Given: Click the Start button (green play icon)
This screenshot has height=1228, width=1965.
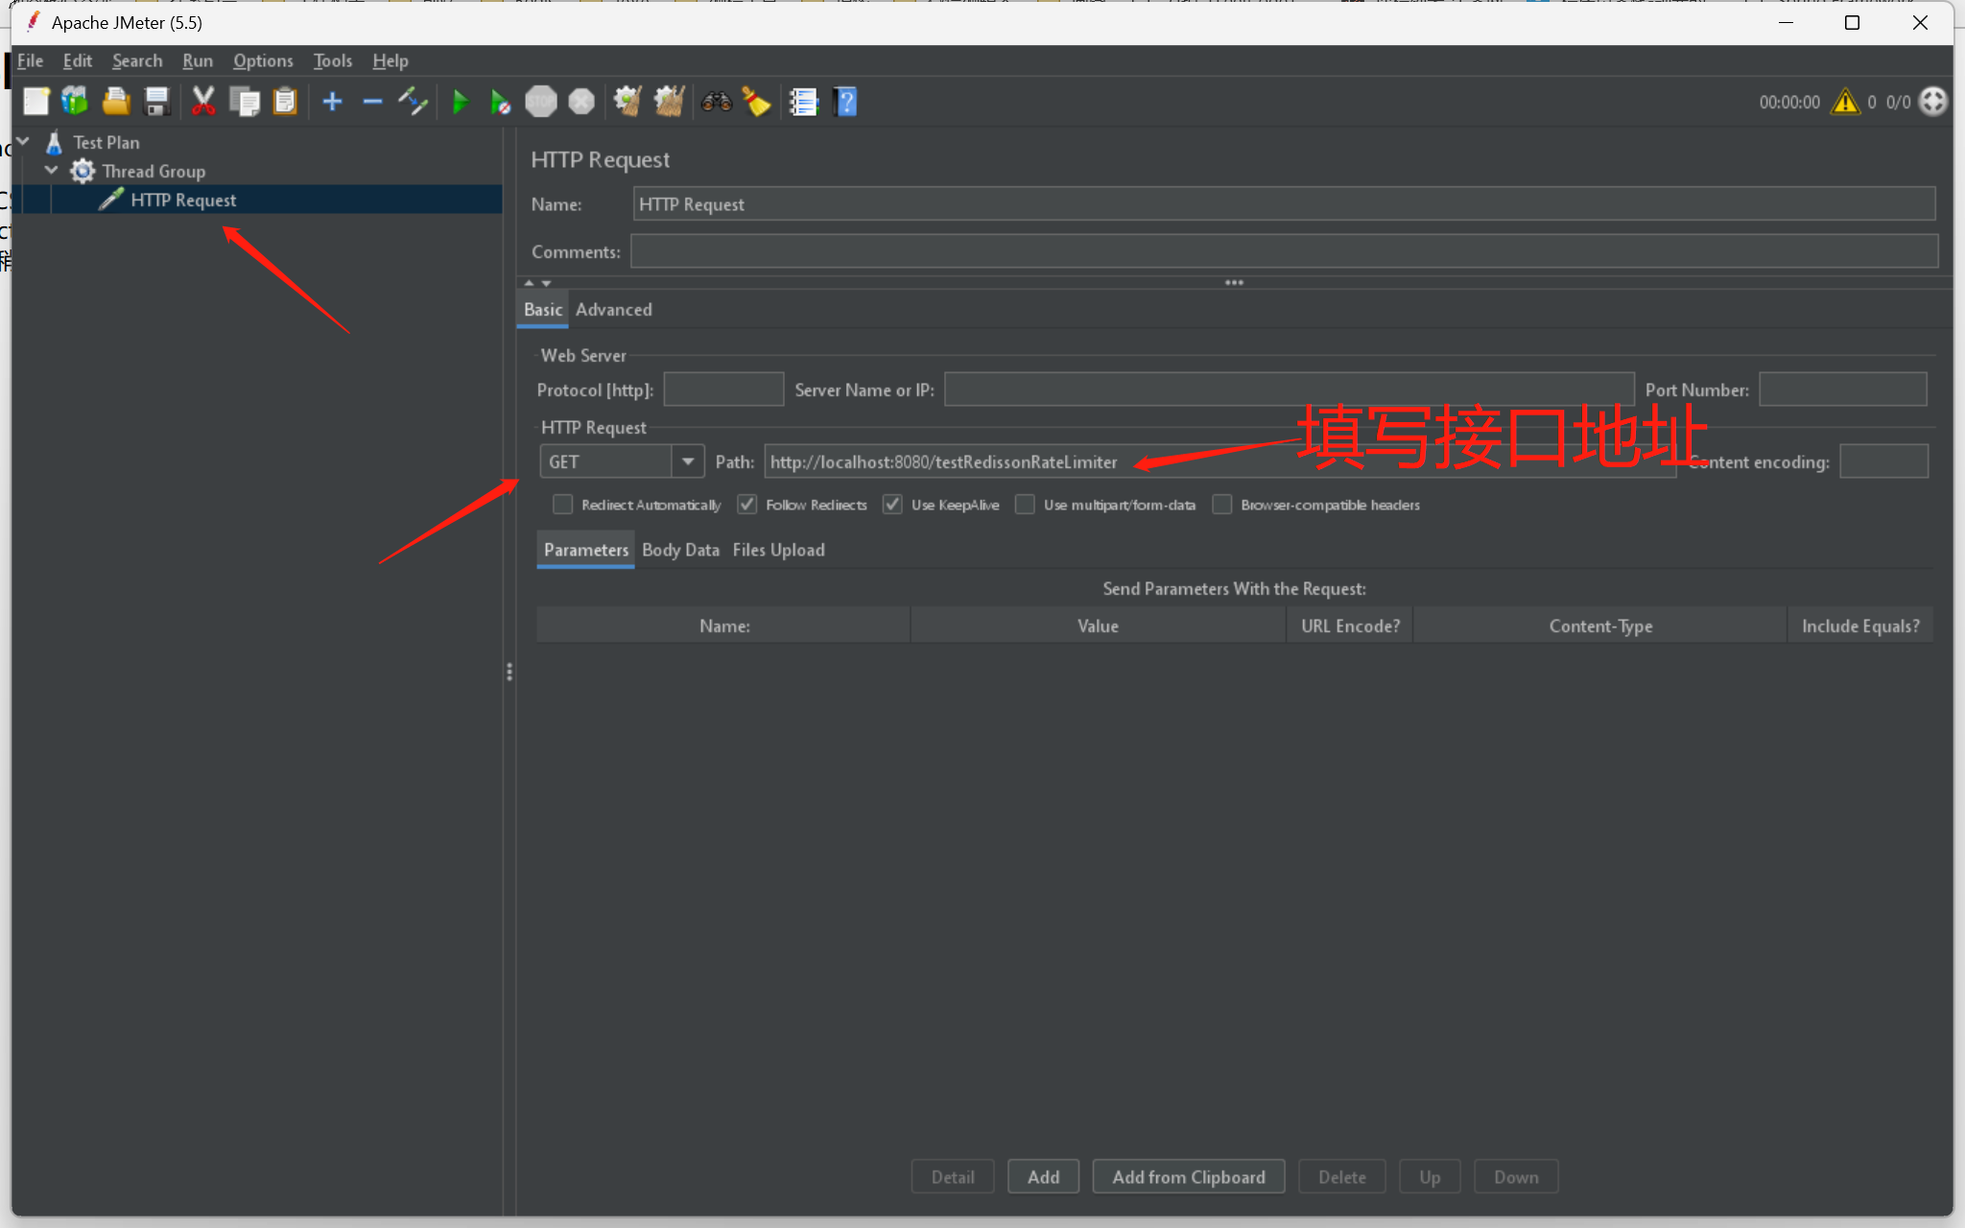Looking at the screenshot, I should point(460,101).
